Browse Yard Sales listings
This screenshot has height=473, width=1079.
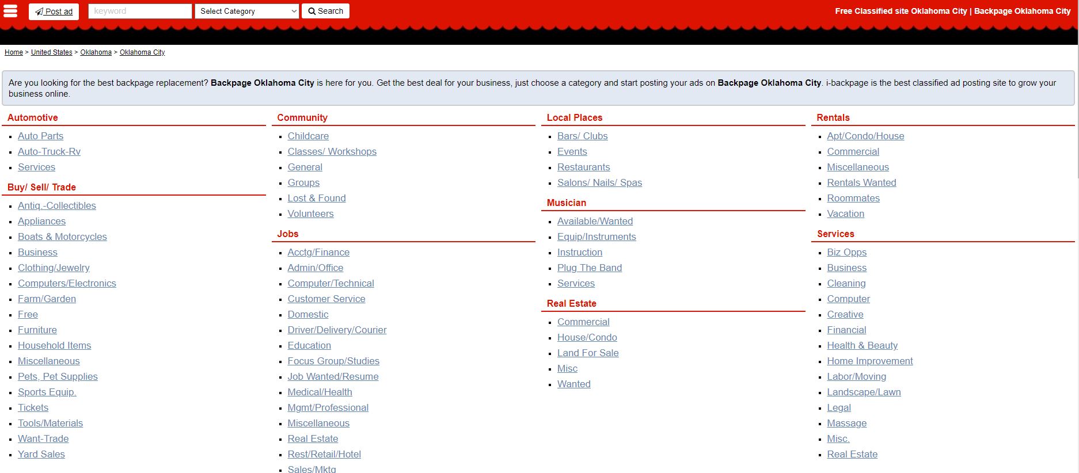pyautogui.click(x=41, y=454)
